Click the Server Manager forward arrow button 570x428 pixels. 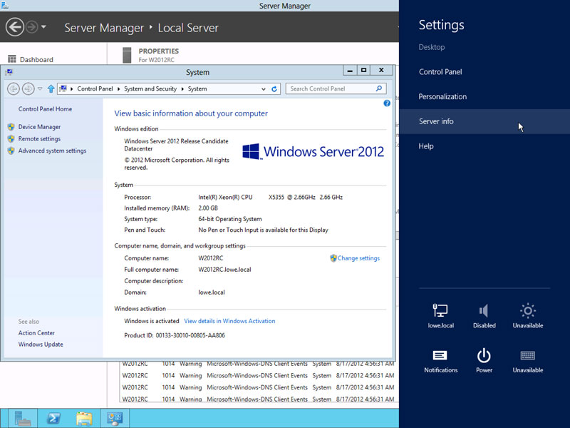pos(32,27)
